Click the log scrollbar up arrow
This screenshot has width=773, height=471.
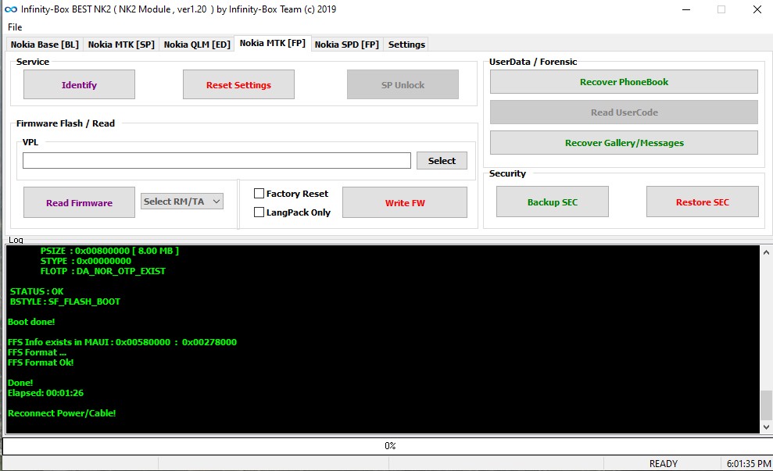(x=766, y=252)
